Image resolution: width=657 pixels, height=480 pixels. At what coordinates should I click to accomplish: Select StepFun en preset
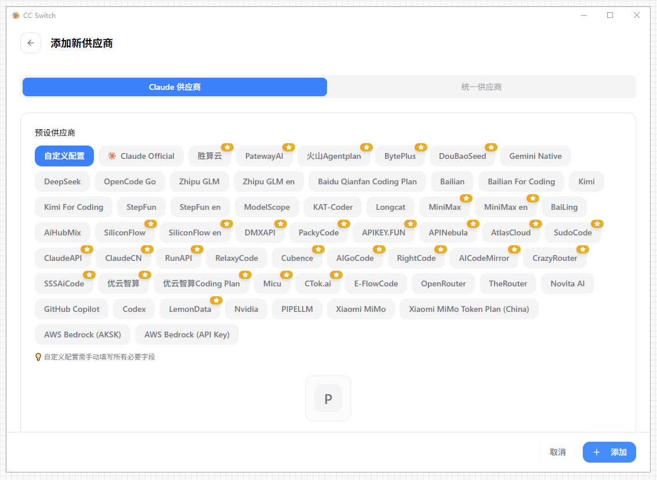coord(200,207)
